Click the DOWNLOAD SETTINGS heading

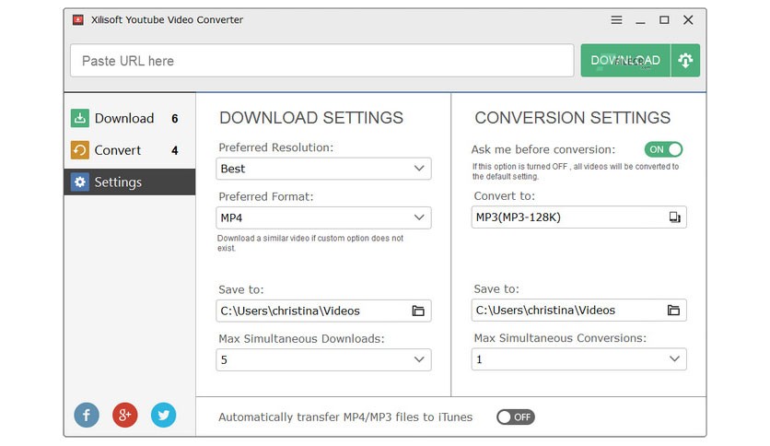tap(310, 118)
